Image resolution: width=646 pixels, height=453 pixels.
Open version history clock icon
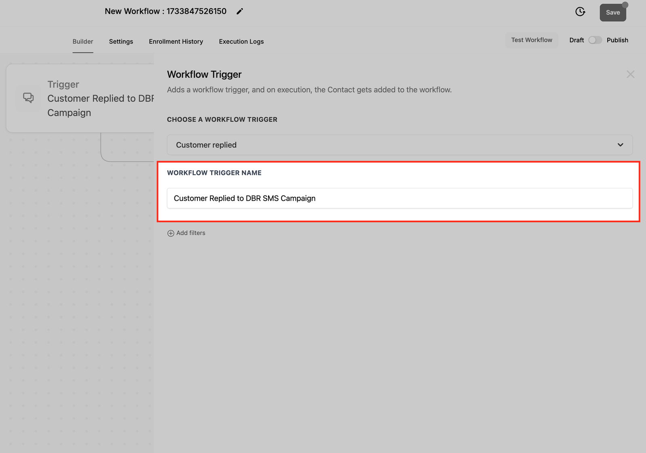tap(580, 12)
